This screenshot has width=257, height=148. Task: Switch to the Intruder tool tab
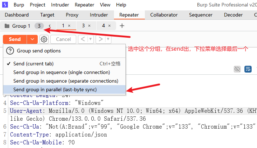click(x=99, y=15)
